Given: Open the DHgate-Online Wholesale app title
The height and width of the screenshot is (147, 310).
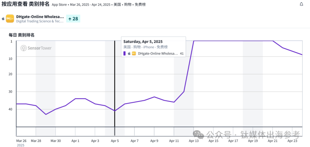Looking at the screenshot, I should pos(40,16).
